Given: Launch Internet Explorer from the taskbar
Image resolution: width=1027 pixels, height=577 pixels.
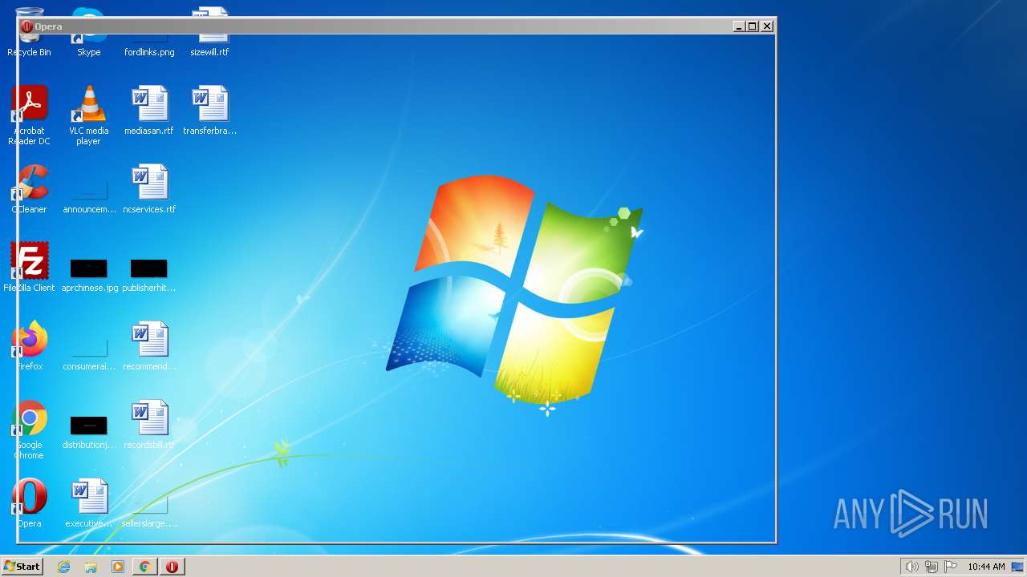Looking at the screenshot, I should pos(64,567).
